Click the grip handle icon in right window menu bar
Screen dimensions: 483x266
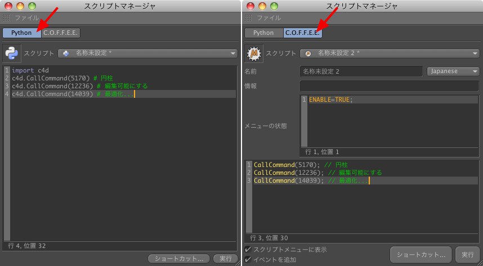click(248, 18)
